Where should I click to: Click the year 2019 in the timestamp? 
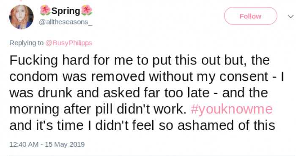point(77,145)
